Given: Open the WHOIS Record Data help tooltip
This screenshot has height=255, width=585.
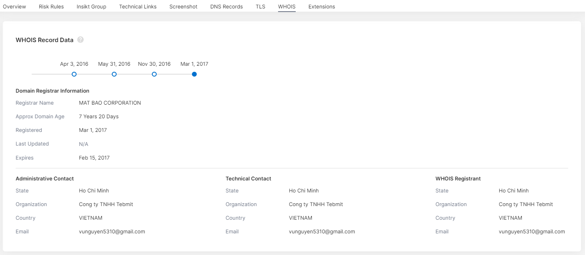Looking at the screenshot, I should [80, 40].
